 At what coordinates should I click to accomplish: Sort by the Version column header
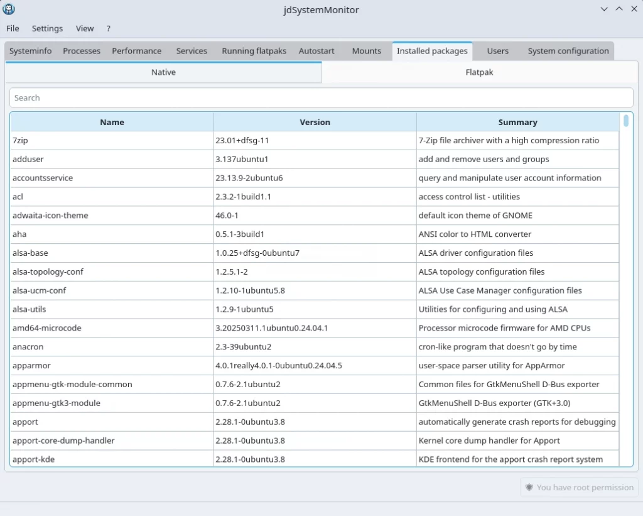(x=315, y=122)
